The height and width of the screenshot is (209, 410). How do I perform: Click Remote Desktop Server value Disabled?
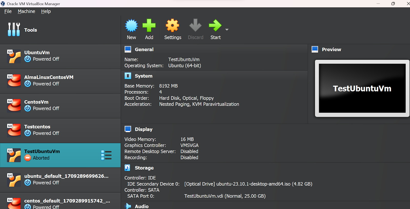pos(189,151)
